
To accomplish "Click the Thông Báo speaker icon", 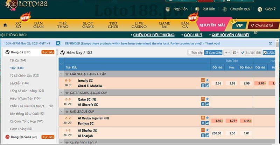I will [x=3, y=35].
